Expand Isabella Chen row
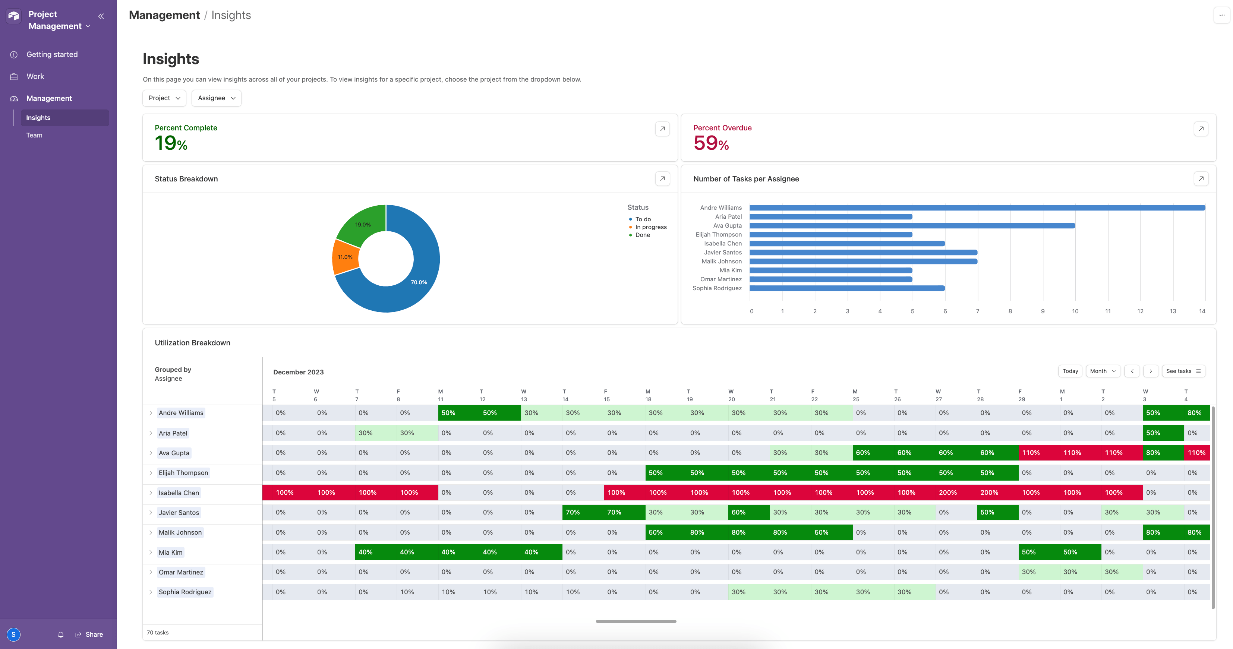The height and width of the screenshot is (649, 1233). [151, 493]
